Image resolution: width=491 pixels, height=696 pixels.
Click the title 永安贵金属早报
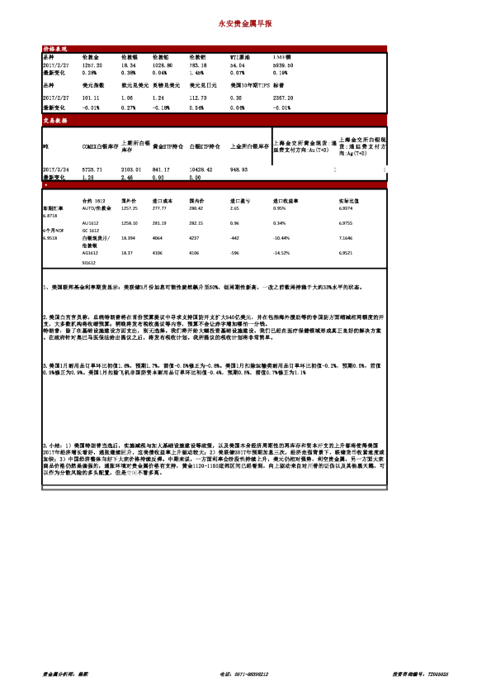(245, 23)
